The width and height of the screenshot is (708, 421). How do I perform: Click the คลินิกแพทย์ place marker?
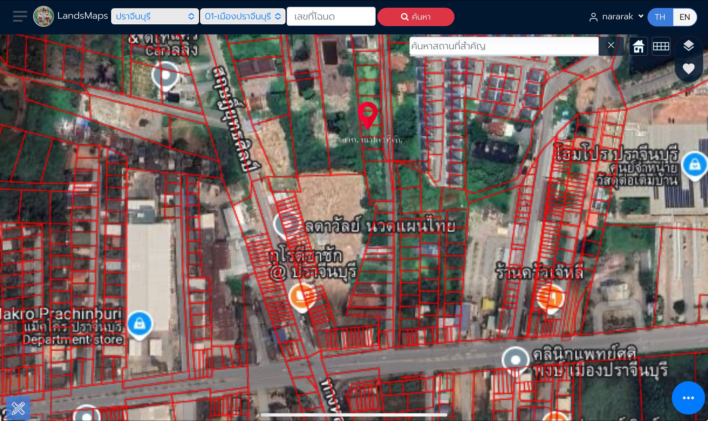pyautogui.click(x=515, y=360)
